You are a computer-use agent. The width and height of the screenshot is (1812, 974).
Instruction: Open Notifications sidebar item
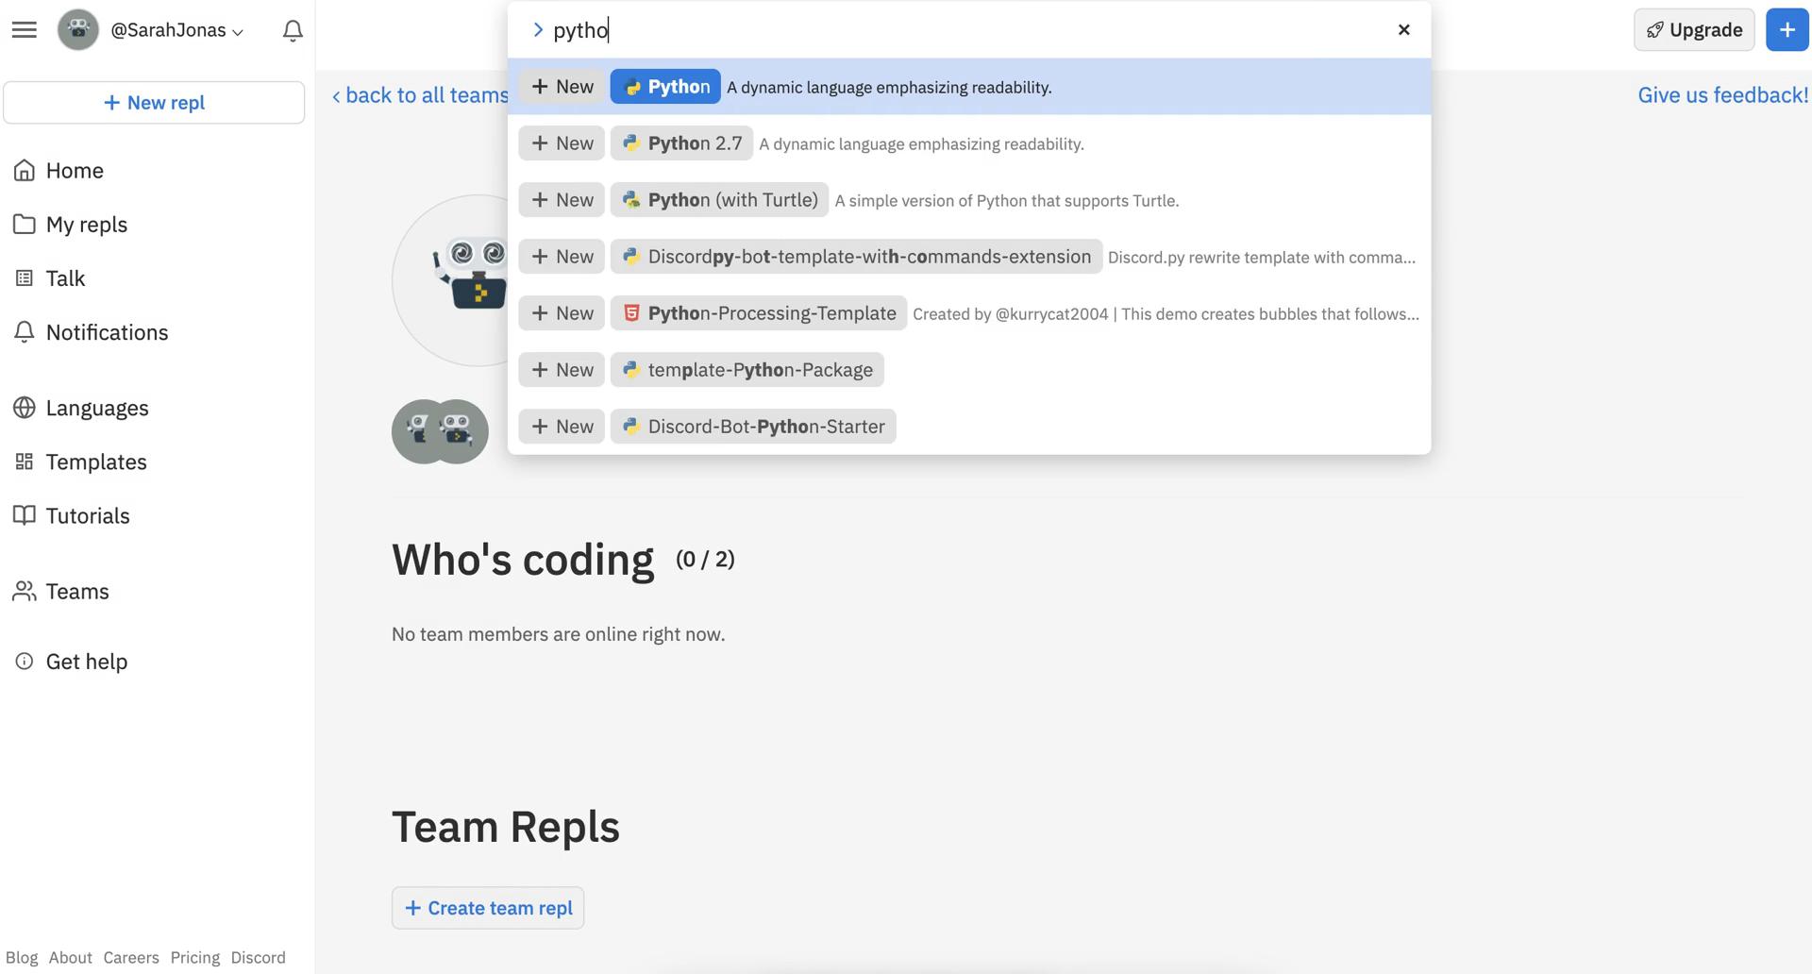click(x=91, y=332)
